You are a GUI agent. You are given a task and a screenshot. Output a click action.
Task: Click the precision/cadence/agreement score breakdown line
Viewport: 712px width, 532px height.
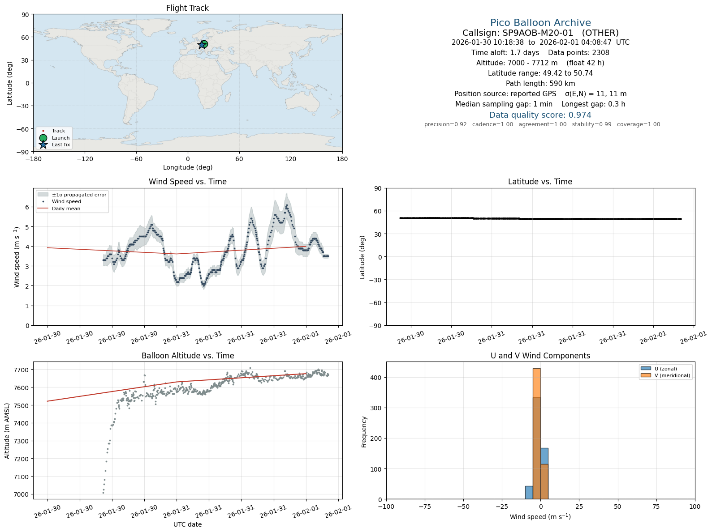pos(542,124)
